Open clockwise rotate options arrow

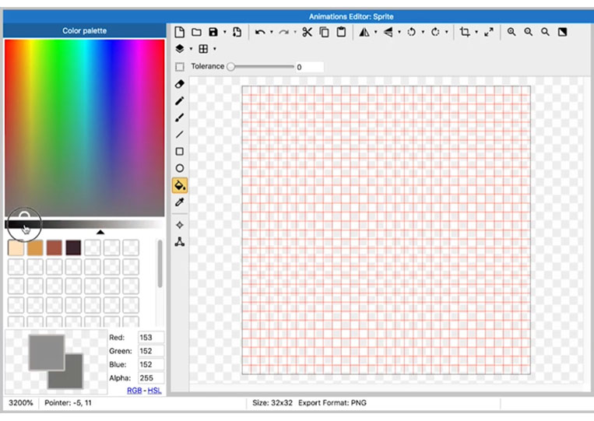pos(447,32)
